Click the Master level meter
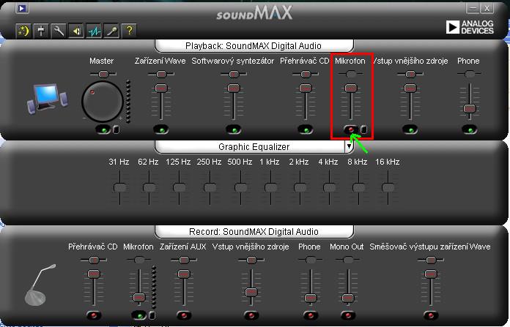The width and height of the screenshot is (510, 327). tap(128, 101)
